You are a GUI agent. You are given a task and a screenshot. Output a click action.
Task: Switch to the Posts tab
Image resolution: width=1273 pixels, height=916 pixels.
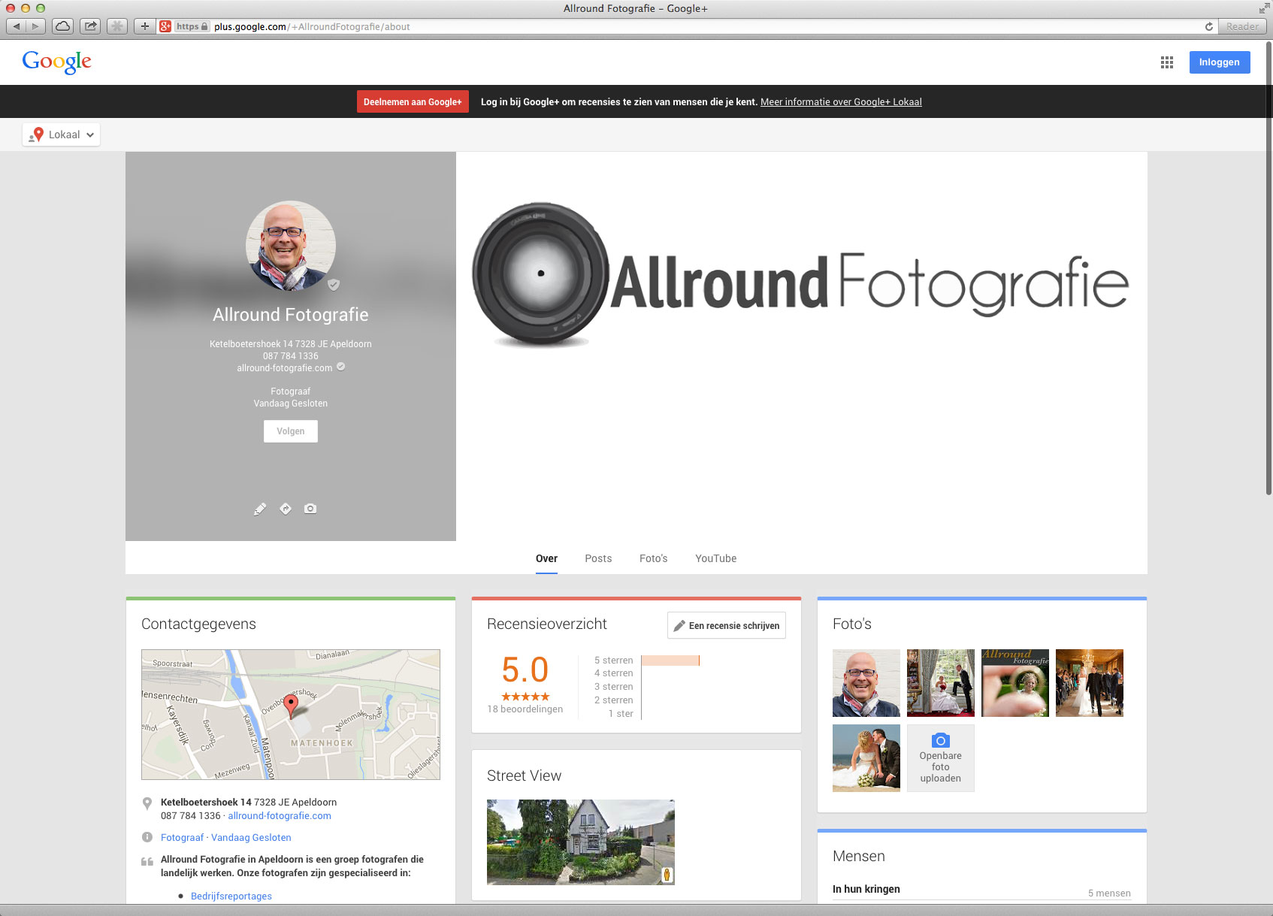point(598,558)
